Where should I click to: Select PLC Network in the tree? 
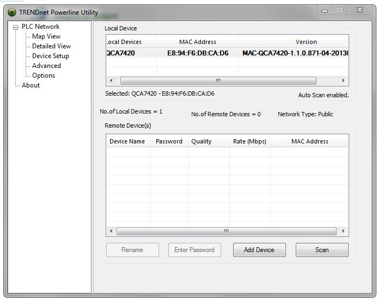[40, 27]
